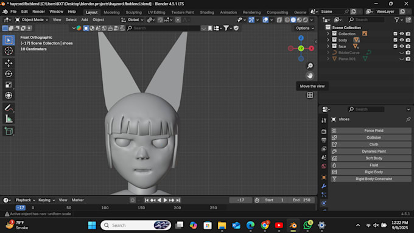Select the Select Box tool
This screenshot has height=233, width=414.
9,40
